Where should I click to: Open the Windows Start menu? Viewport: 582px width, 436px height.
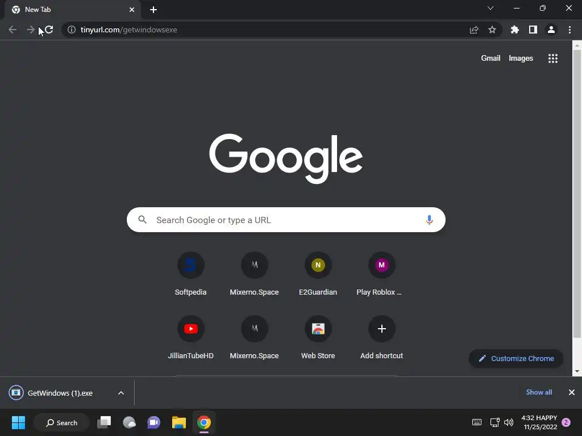pyautogui.click(x=18, y=422)
